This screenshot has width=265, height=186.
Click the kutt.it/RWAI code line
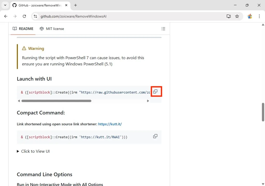74,137
